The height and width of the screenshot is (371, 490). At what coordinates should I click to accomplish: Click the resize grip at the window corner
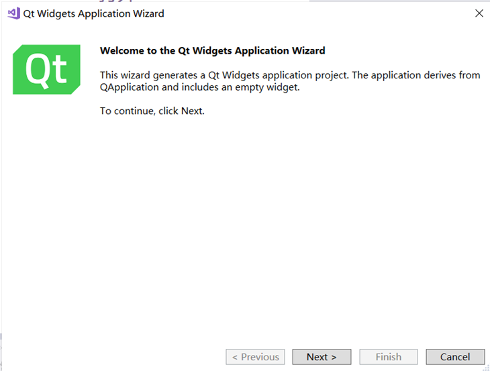point(486,368)
